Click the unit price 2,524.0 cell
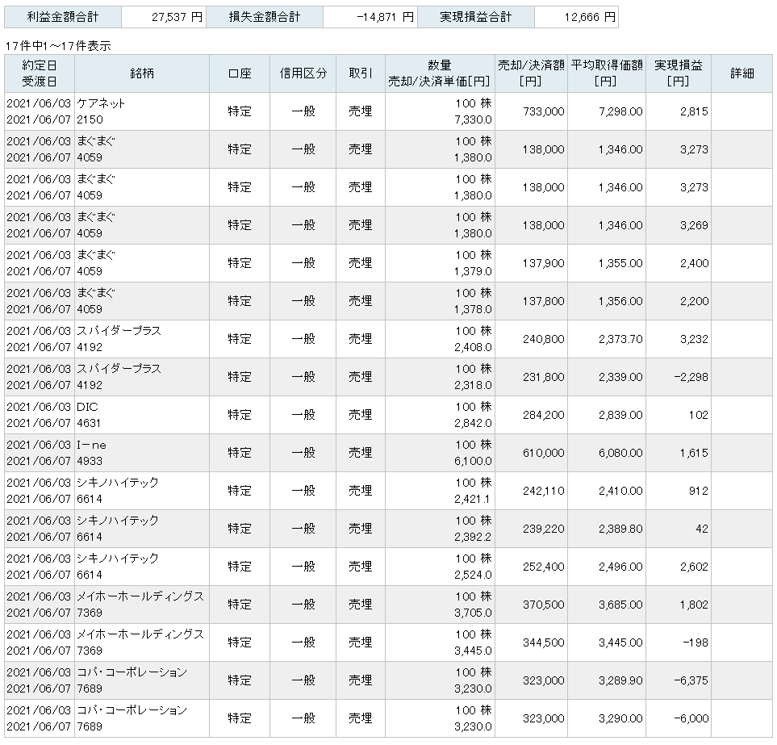The height and width of the screenshot is (745, 777). pyautogui.click(x=474, y=575)
